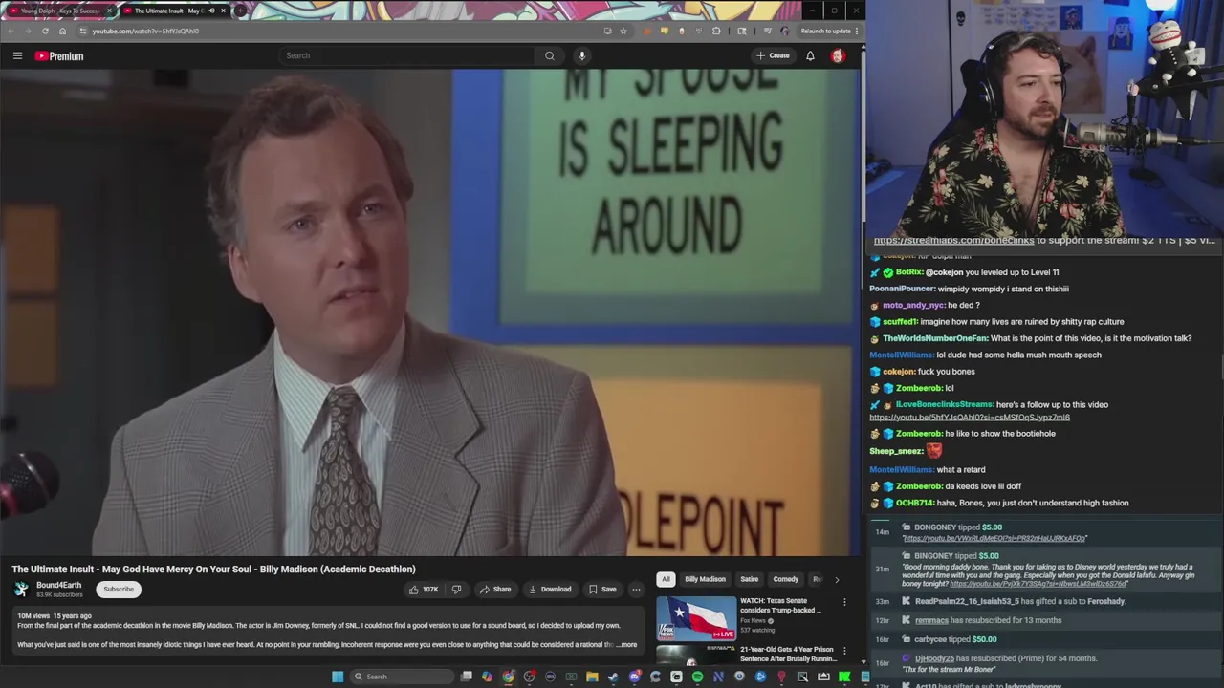Open the Create dropdown
1224x688 pixels.
tap(773, 55)
